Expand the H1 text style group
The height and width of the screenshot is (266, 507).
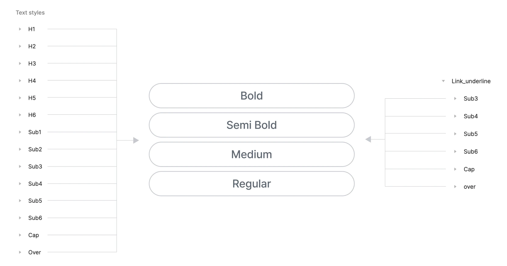coord(20,29)
